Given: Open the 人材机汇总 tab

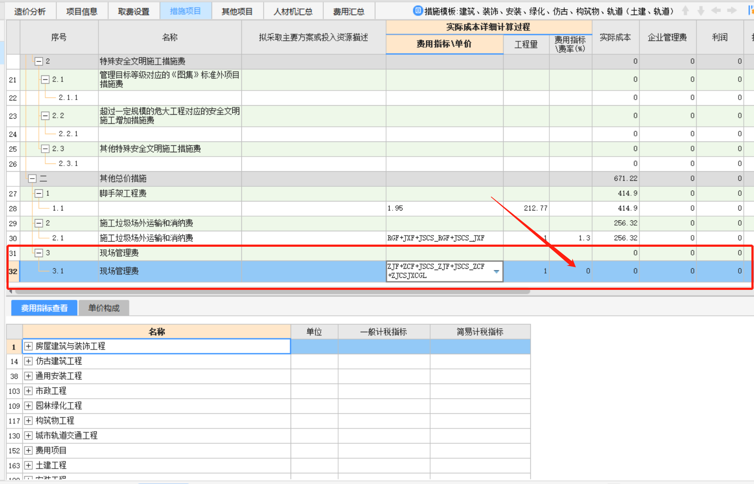Looking at the screenshot, I should pos(293,11).
